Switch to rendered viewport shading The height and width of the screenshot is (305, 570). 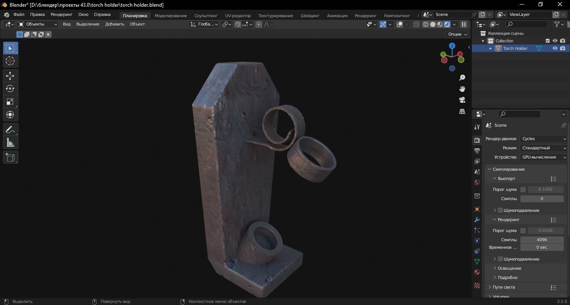click(x=447, y=24)
